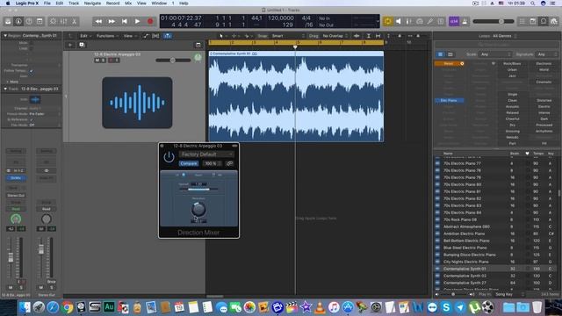Open the Editors scissors button
The width and height of the screenshot is (562, 316).
pos(74,21)
